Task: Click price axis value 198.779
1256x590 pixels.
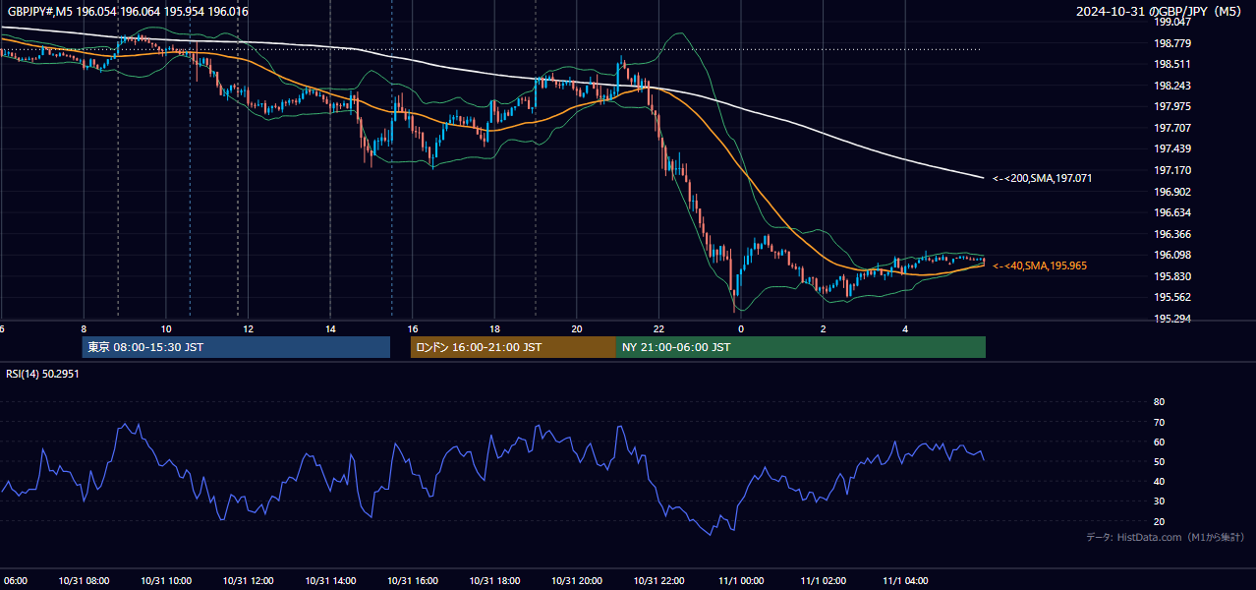Action: coord(1172,43)
